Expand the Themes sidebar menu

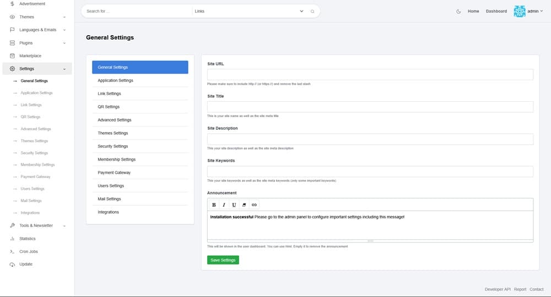coord(36,17)
